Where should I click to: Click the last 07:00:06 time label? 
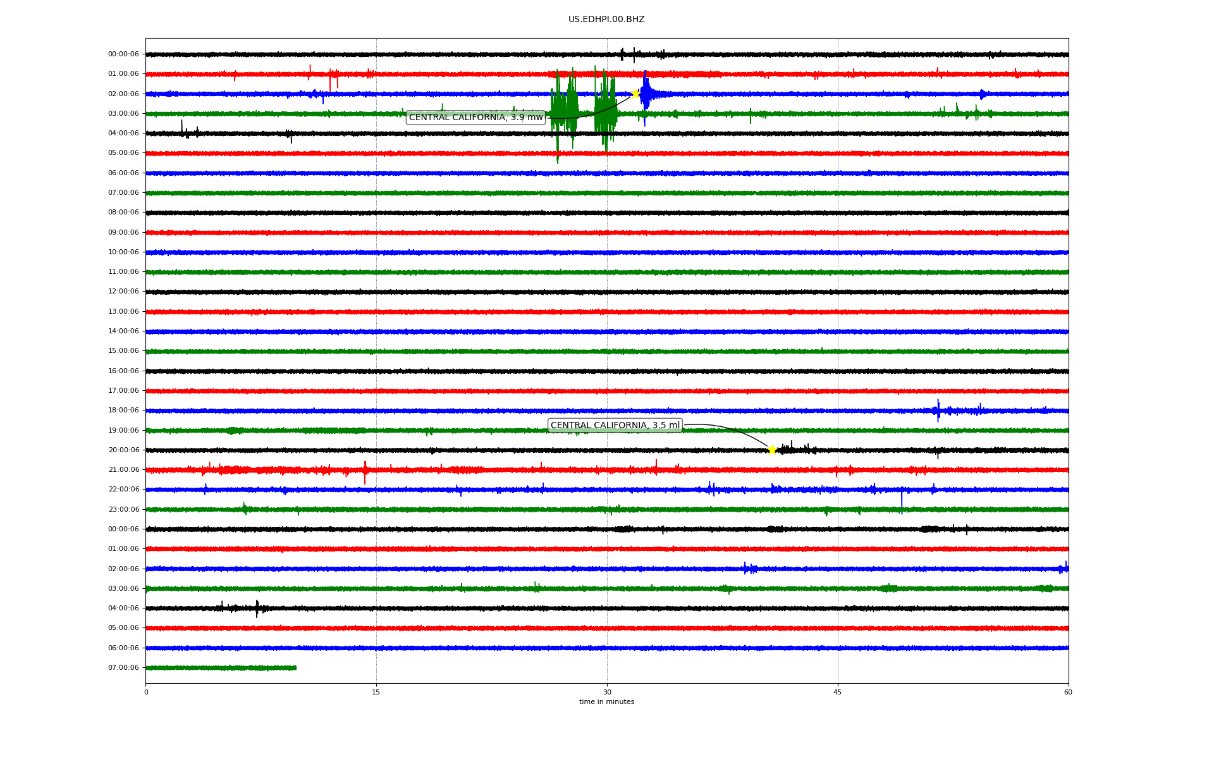123,667
